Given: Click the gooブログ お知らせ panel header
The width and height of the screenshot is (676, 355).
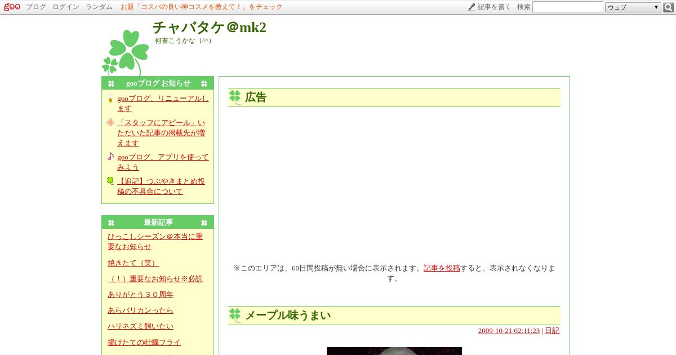Looking at the screenshot, I should pos(158,83).
